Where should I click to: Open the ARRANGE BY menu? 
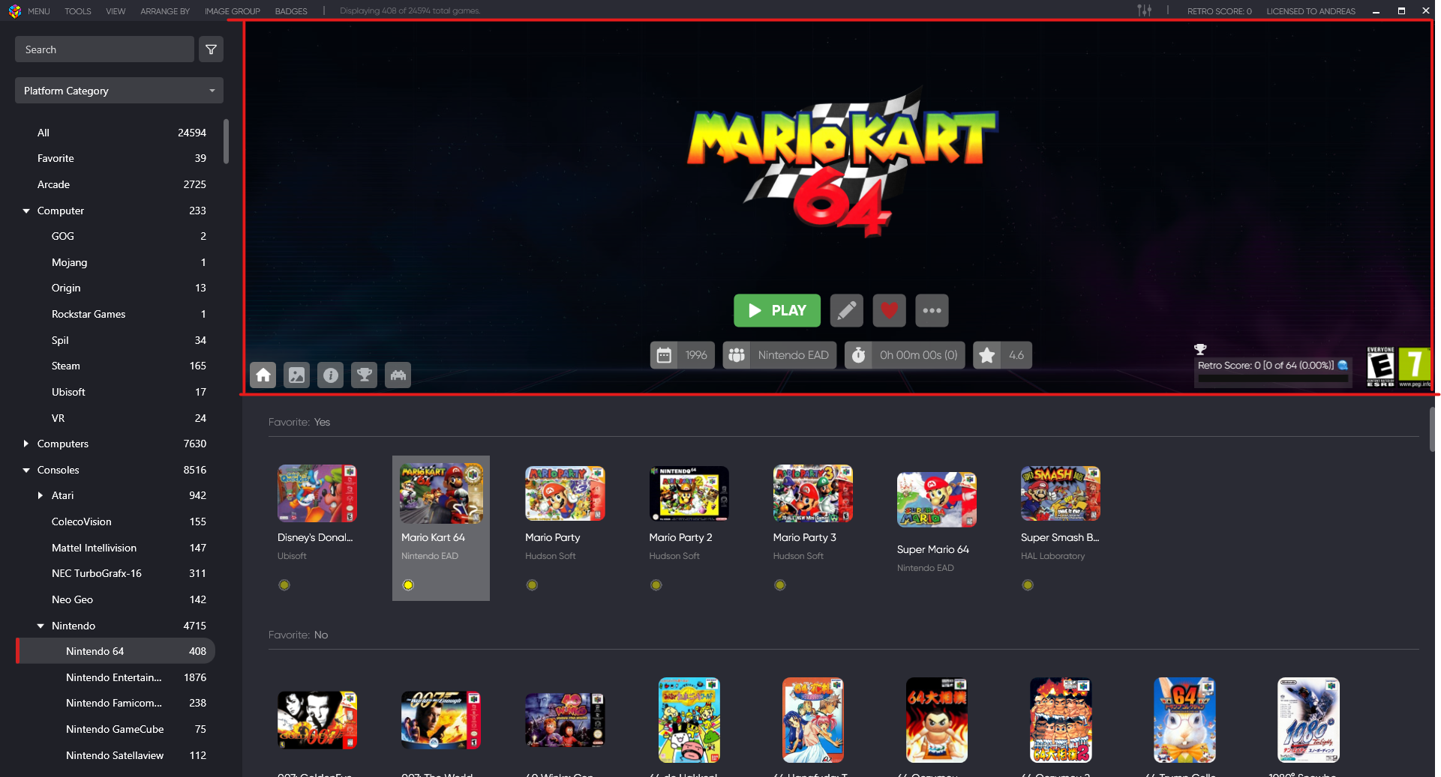click(x=165, y=11)
